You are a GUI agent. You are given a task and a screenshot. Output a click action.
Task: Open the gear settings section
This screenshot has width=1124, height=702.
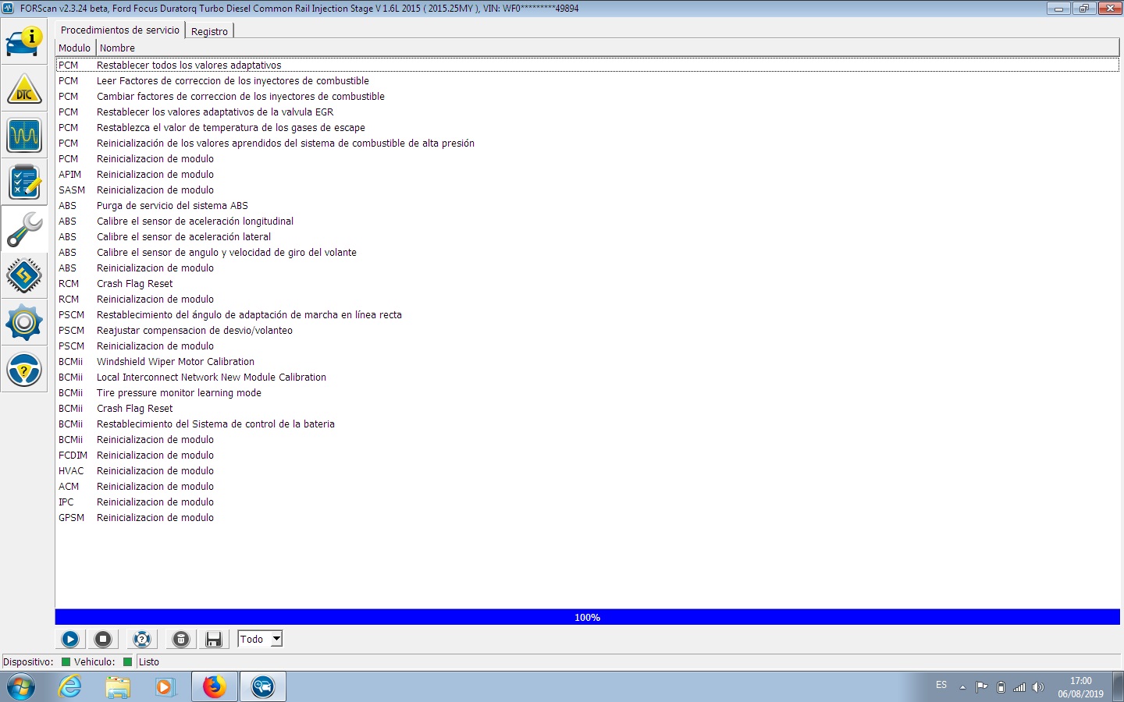coord(24,322)
